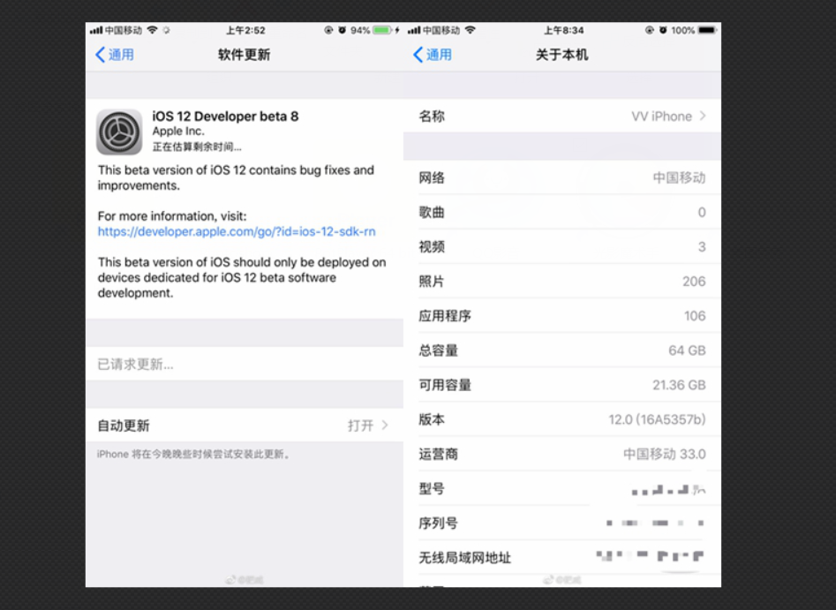Image resolution: width=836 pixels, height=610 pixels.
Task: Tap the time 上午8:34 in status bar
Action: [x=563, y=30]
